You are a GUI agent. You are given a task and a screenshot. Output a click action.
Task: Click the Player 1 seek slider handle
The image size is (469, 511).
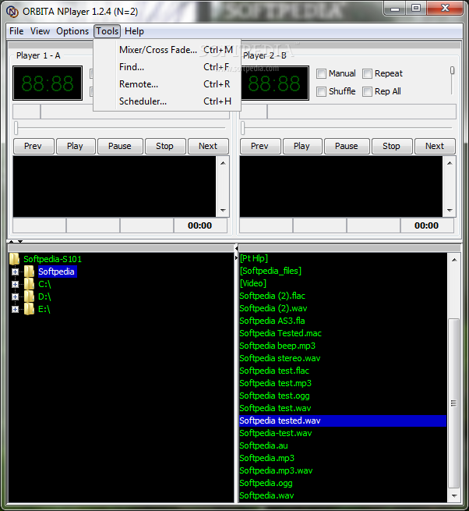[16, 128]
